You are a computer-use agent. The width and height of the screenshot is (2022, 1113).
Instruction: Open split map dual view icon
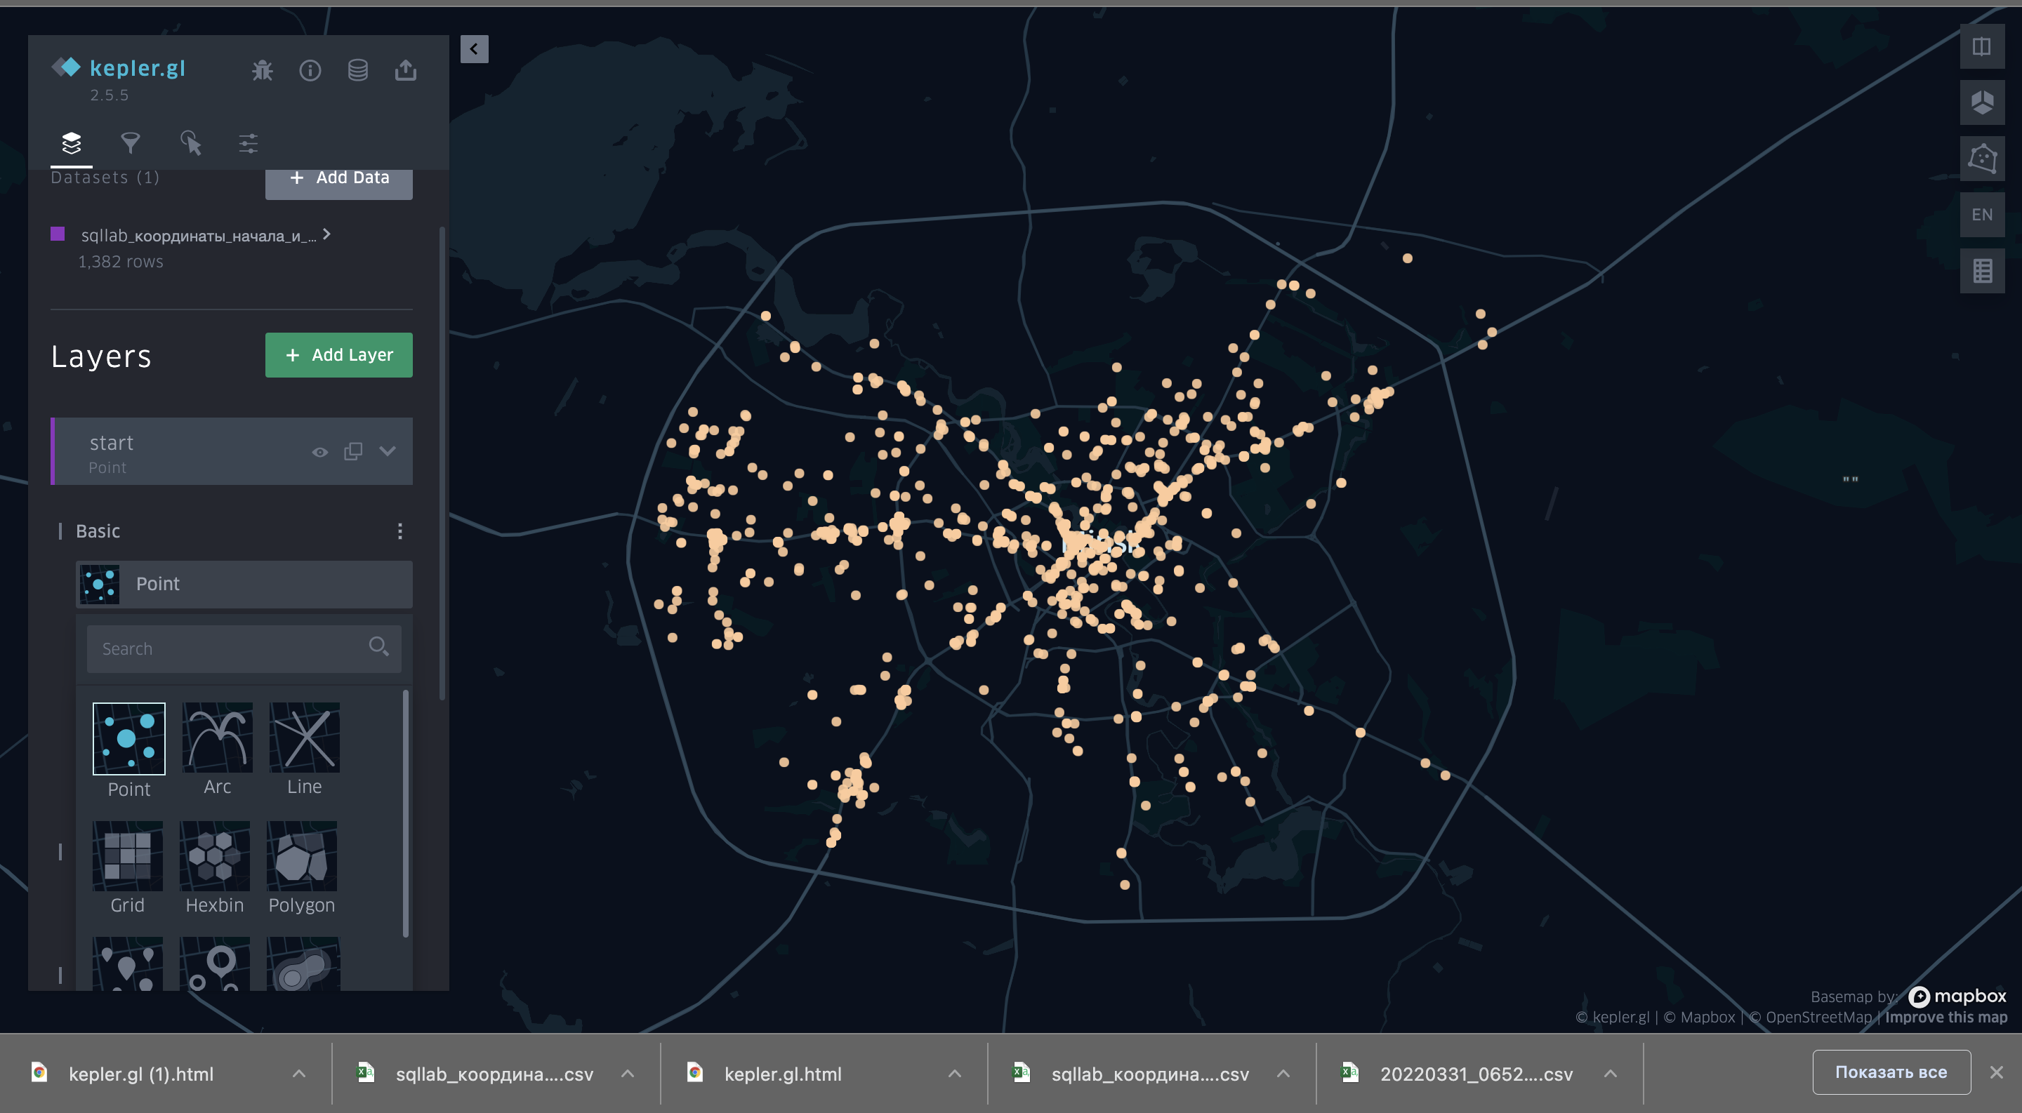pos(1981,47)
